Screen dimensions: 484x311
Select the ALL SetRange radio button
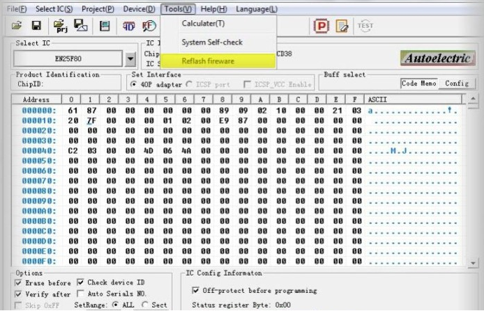[115, 305]
